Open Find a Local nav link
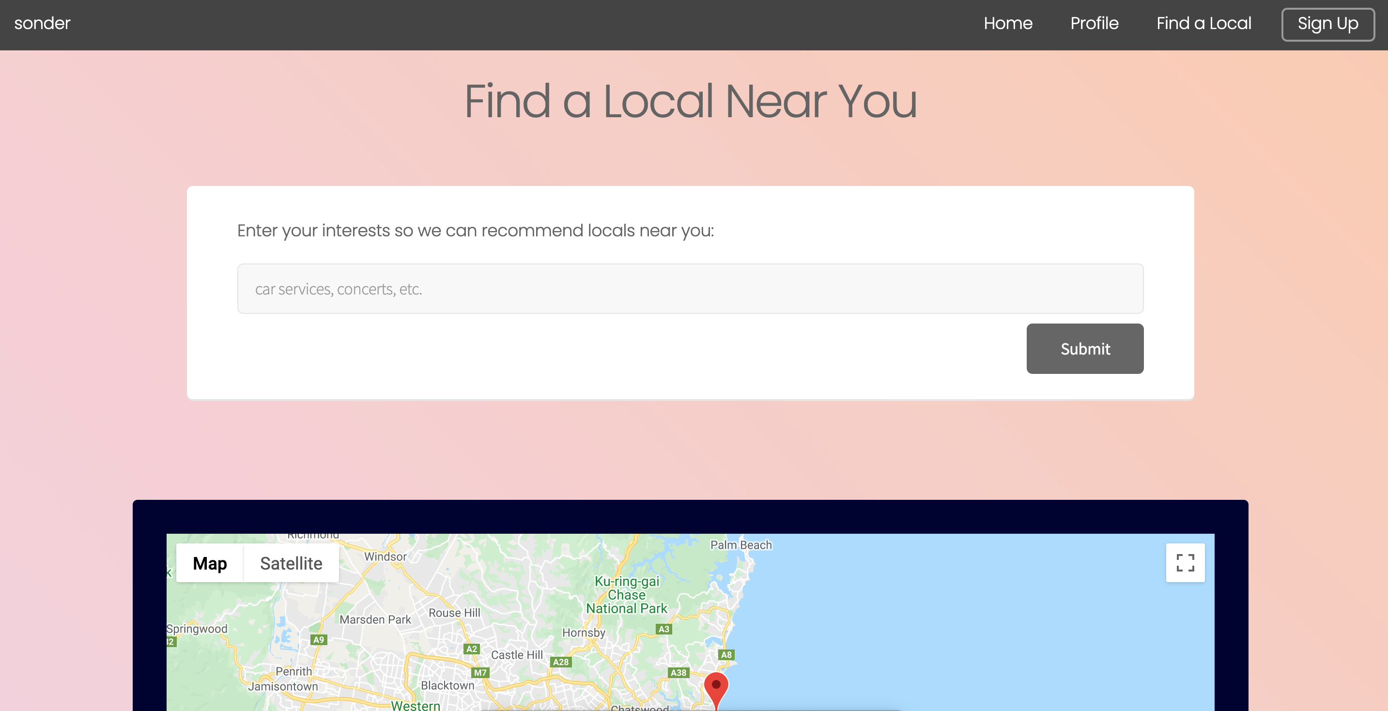Screen dimensions: 1388x711 coord(1203,23)
